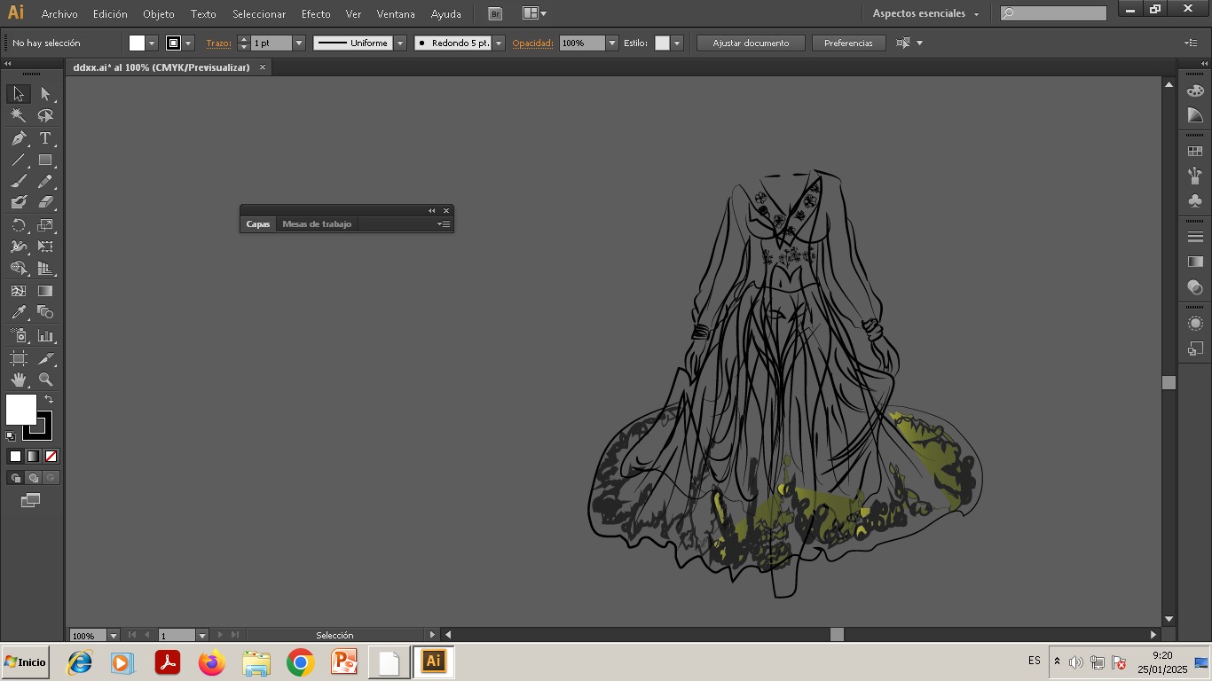Pick the Blend tool
The image size is (1212, 681).
[45, 312]
